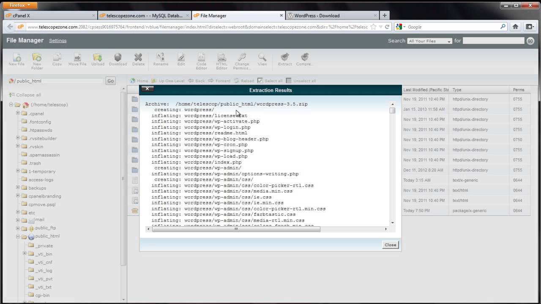This screenshot has height=304, width=541.
Task: Click the Edit toolbar icon
Action: (x=181, y=60)
